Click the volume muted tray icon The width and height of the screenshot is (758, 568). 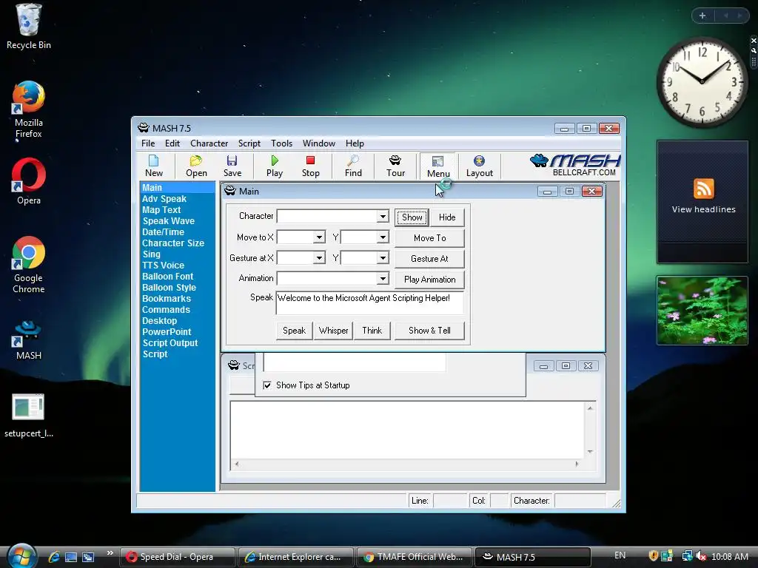(x=701, y=556)
